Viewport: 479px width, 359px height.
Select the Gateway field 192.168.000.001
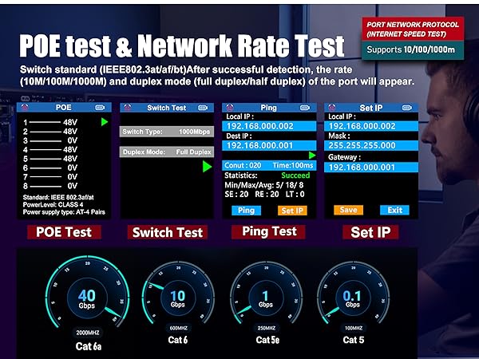pyautogui.click(x=371, y=168)
